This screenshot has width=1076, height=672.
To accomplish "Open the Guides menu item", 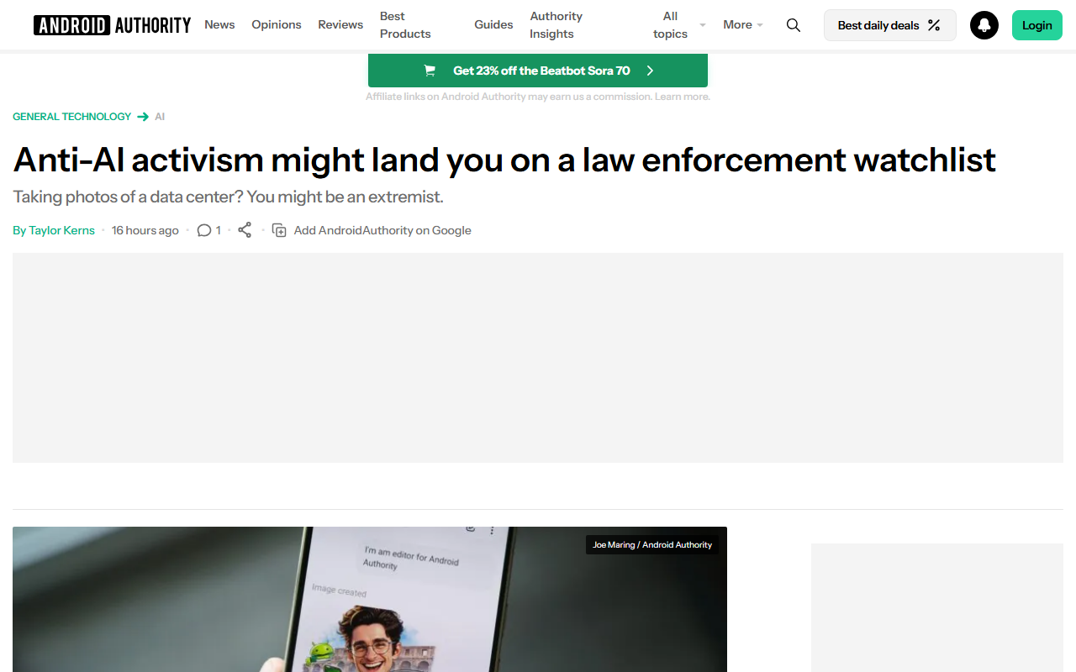I will point(493,25).
